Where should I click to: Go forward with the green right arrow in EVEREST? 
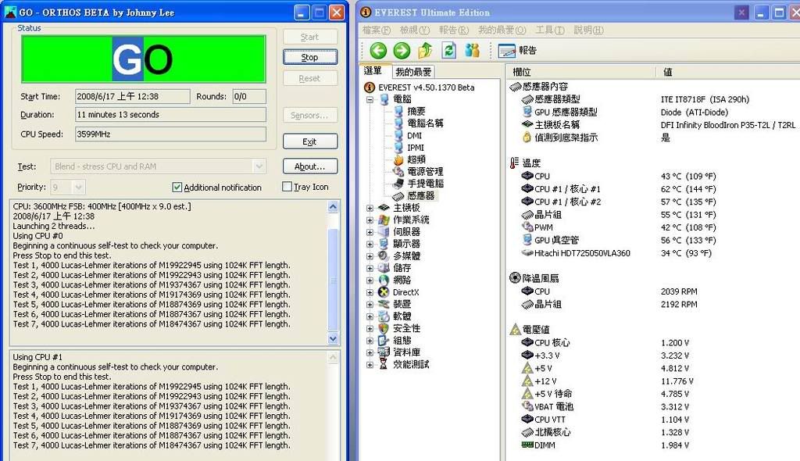[402, 51]
